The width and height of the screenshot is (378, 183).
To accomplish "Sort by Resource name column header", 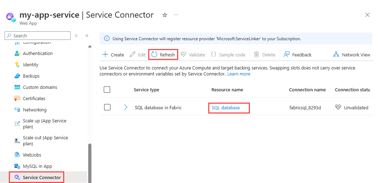I will point(227,90).
